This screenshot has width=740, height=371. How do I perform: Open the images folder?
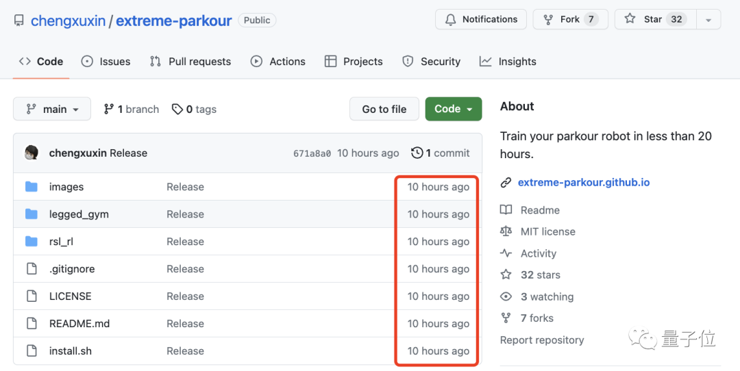[66, 187]
